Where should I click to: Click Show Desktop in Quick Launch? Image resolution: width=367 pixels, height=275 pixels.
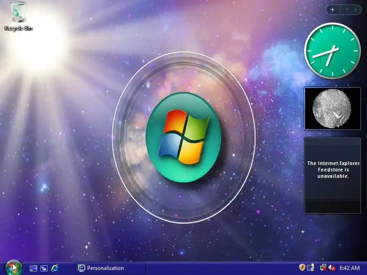pos(33,268)
